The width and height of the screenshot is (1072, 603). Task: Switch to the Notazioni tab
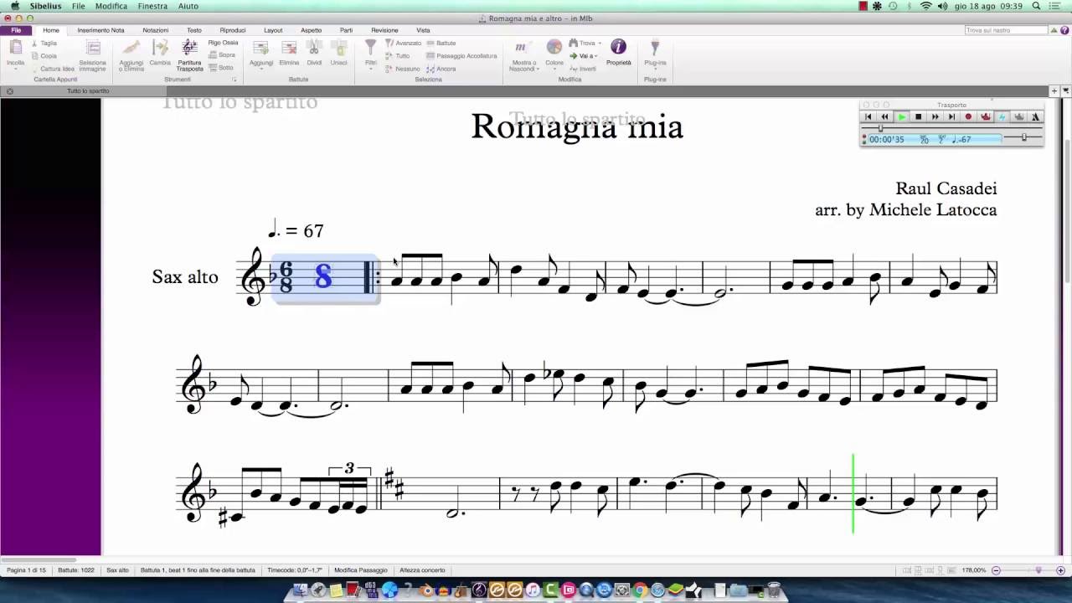(x=156, y=30)
